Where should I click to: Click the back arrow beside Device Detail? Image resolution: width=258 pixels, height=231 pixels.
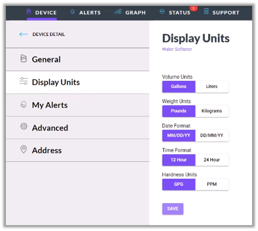pos(23,34)
